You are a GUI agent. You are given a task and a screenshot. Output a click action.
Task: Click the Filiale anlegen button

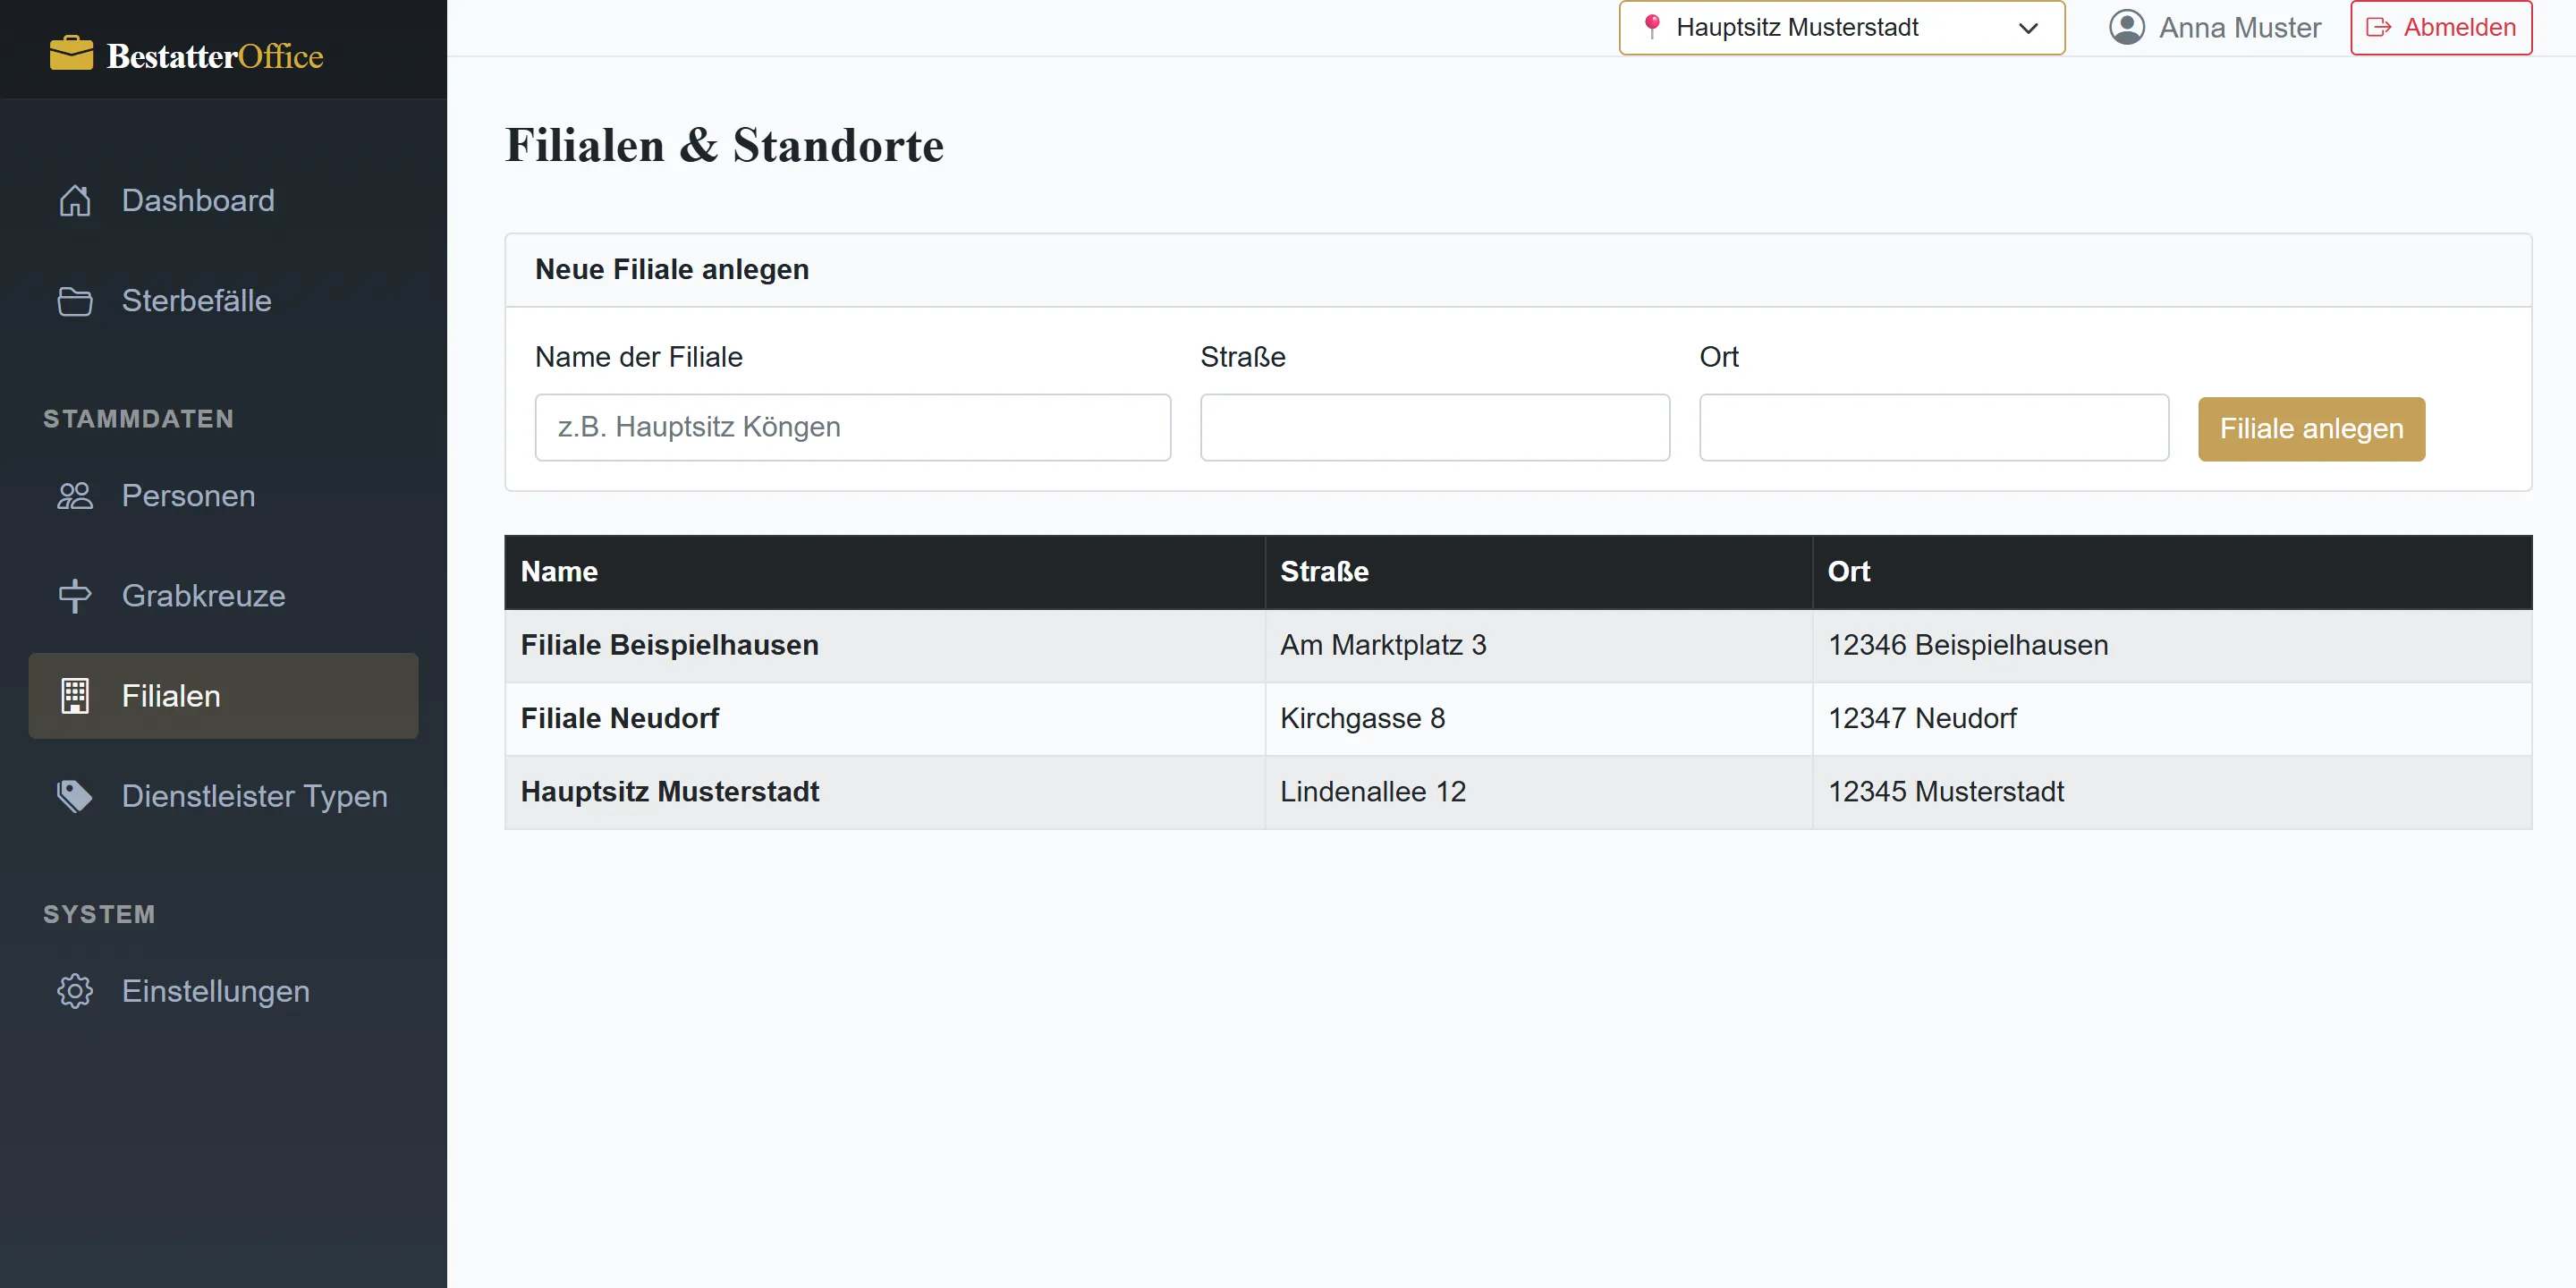2311,429
